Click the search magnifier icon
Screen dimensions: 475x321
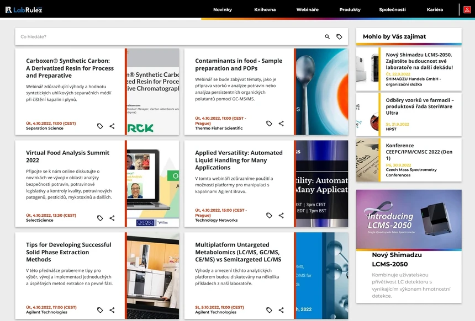(x=327, y=36)
